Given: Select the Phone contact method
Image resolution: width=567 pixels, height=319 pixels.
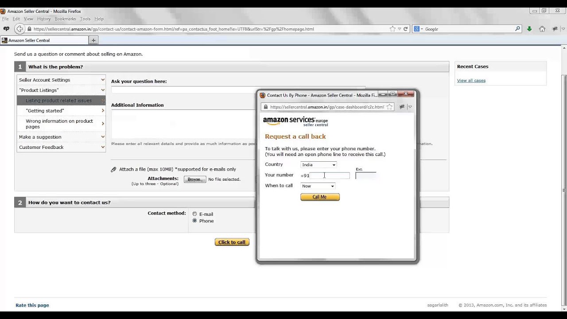Looking at the screenshot, I should coord(194,221).
